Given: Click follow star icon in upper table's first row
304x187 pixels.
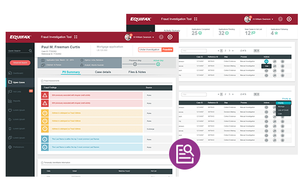Looking at the screenshot, I should pos(283,61).
